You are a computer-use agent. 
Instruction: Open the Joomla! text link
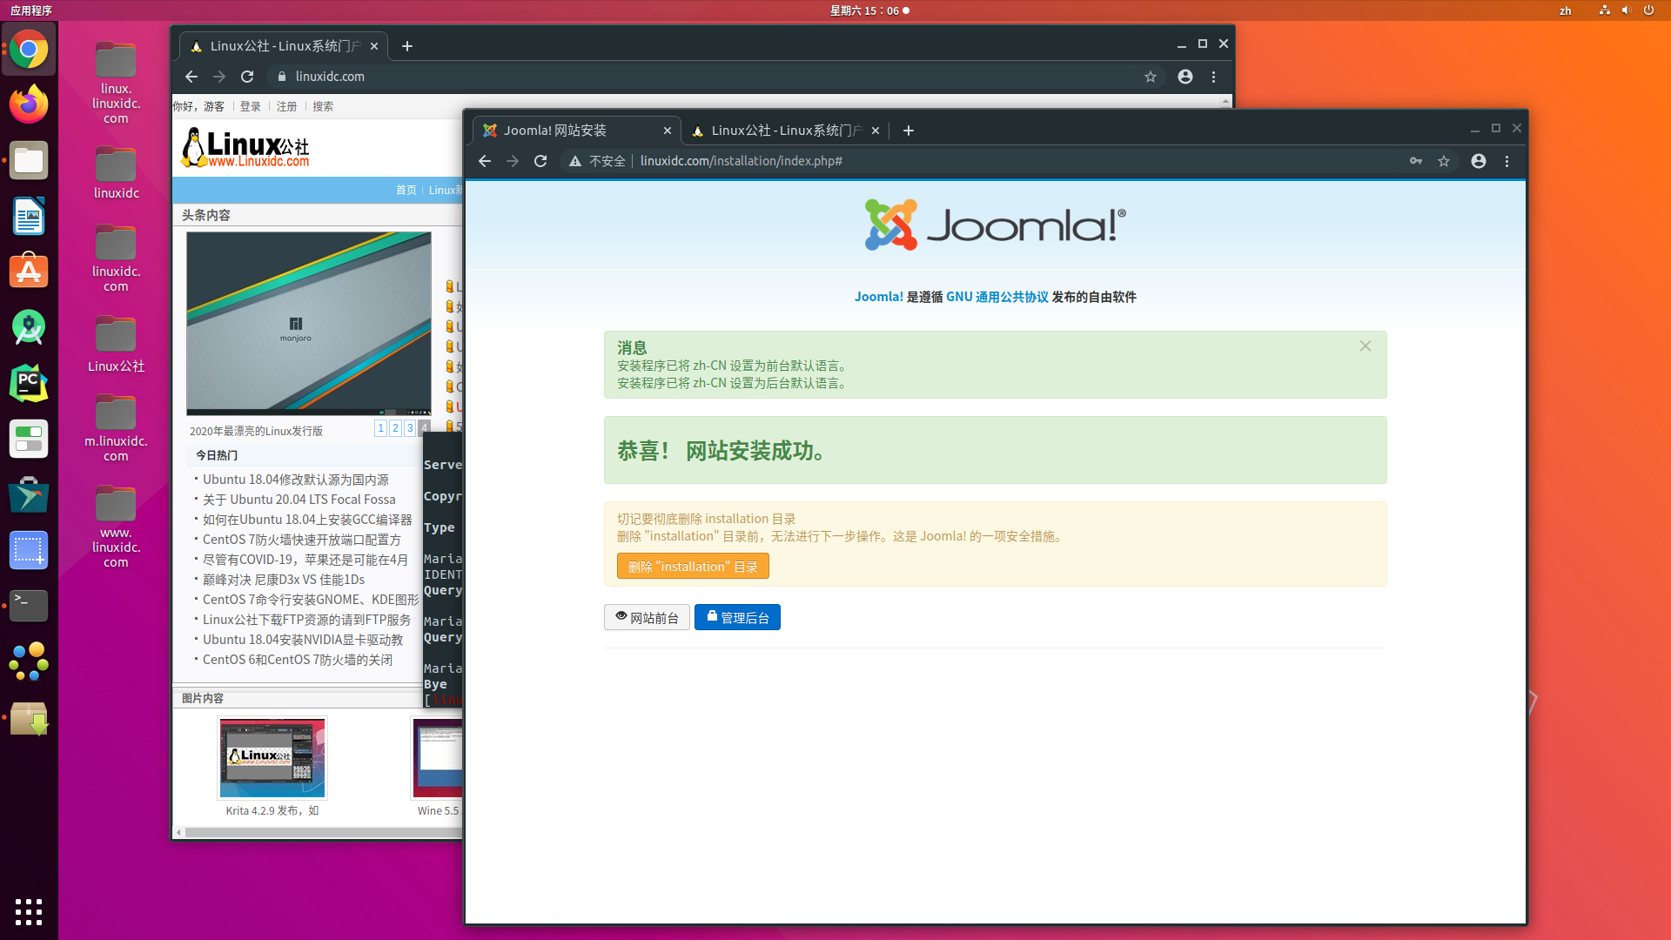[x=879, y=297]
